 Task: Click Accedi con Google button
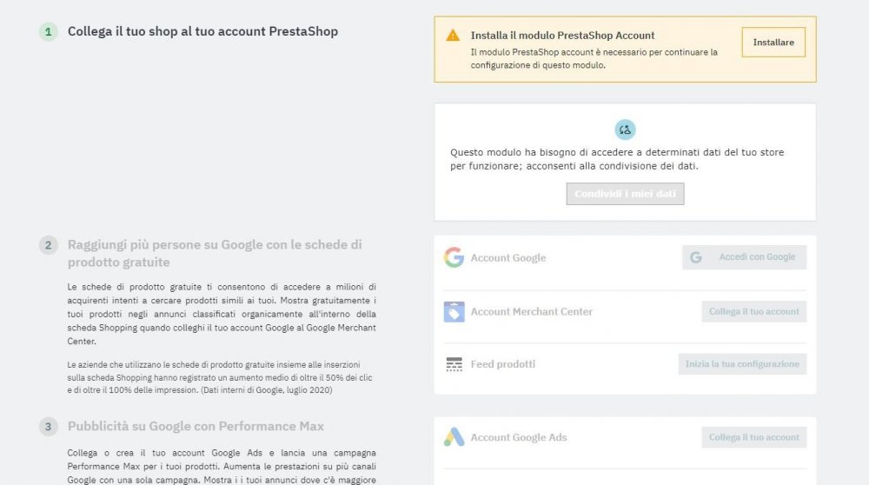745,257
